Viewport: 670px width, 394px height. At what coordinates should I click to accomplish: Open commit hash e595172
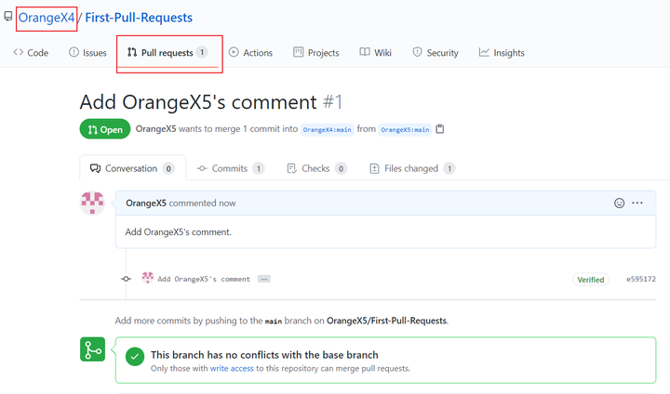coord(641,279)
